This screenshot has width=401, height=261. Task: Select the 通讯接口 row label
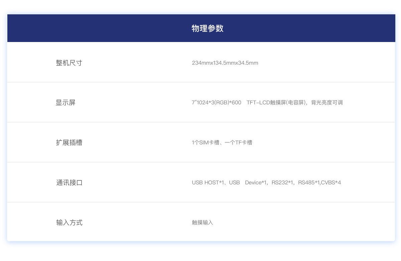69,183
